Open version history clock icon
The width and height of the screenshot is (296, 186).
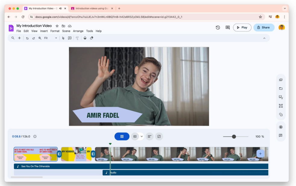click(218, 27)
